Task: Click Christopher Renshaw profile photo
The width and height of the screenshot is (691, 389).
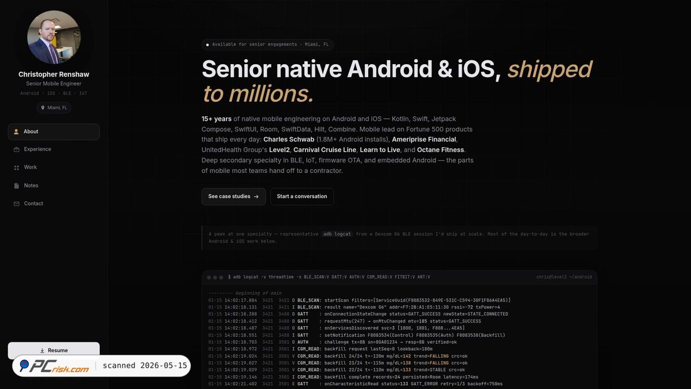Action: tap(54, 37)
